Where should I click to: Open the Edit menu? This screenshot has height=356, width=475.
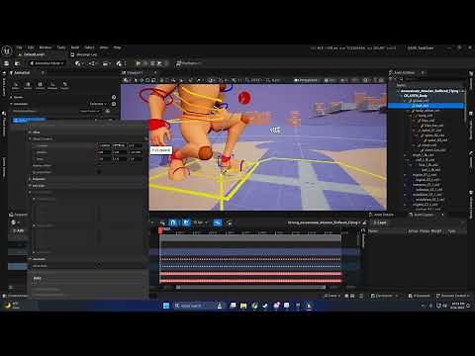[x=31, y=47]
